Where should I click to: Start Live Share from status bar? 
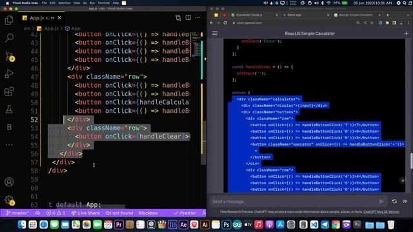[x=86, y=213]
